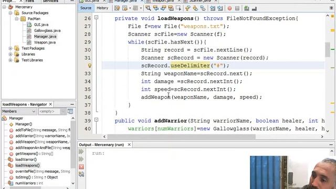Switch to the Source view
The height and width of the screenshot is (189, 336).
[x=86, y=8]
